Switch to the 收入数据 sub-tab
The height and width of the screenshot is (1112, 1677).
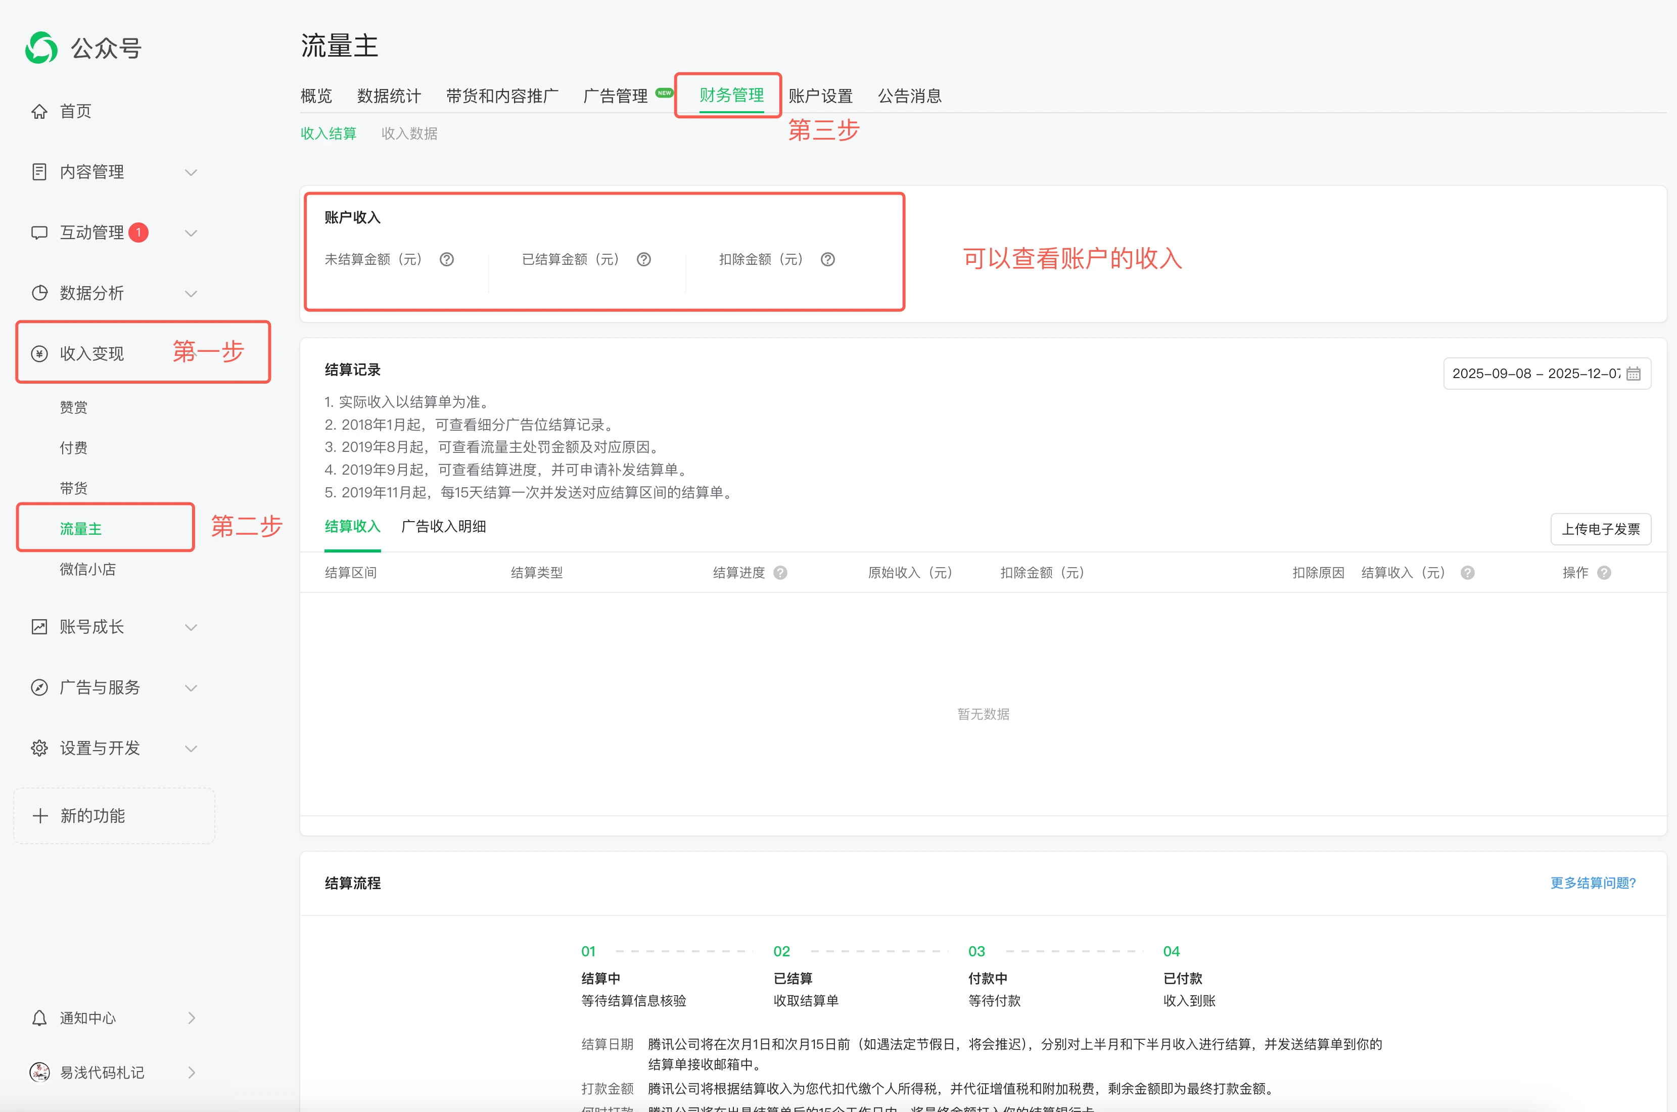coord(409,133)
